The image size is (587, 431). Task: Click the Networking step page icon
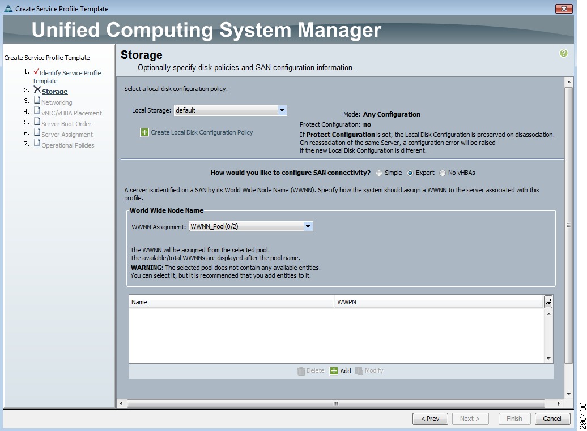click(x=37, y=100)
